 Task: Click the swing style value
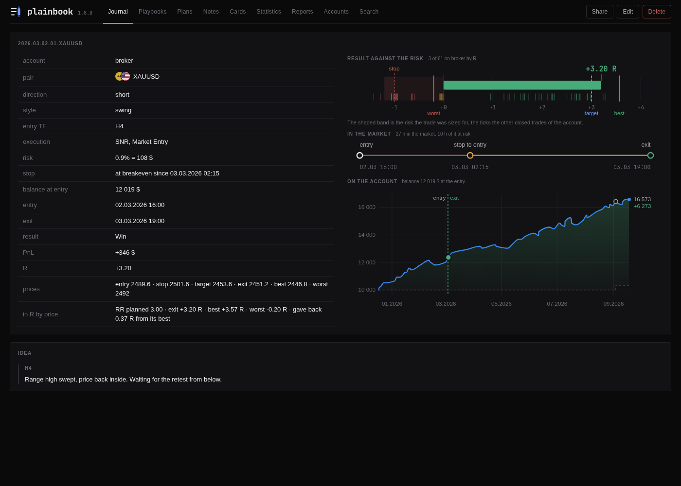pyautogui.click(x=124, y=110)
